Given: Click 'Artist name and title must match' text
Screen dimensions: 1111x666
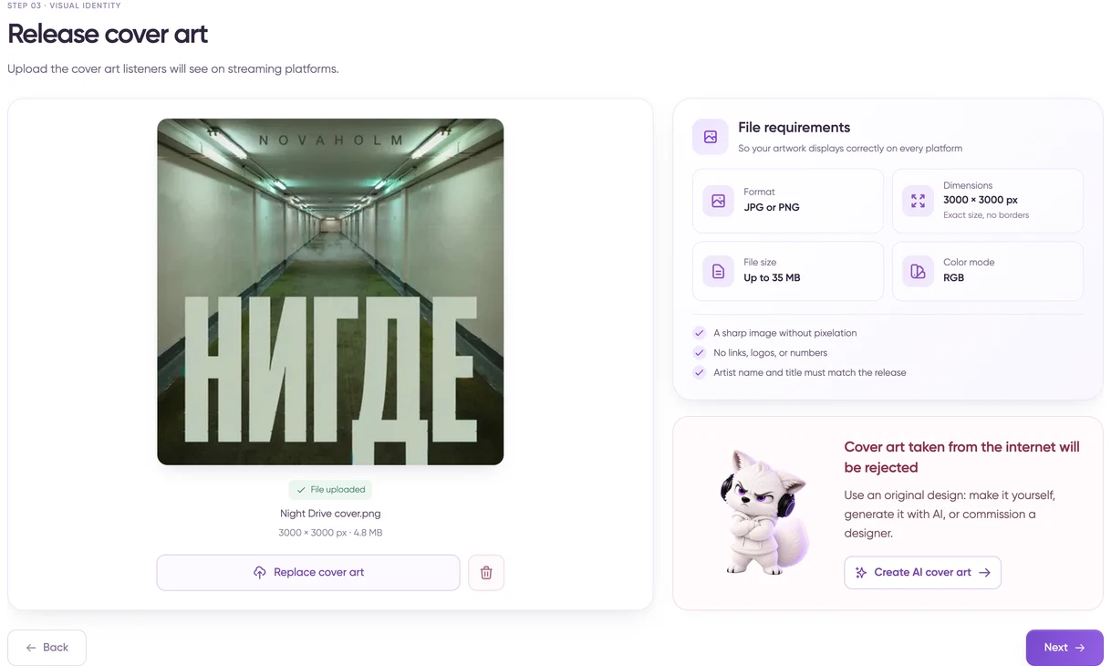Looking at the screenshot, I should pos(810,372).
